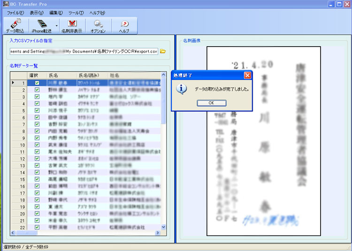Close the 処理終了 dialog with X

pos(247,75)
